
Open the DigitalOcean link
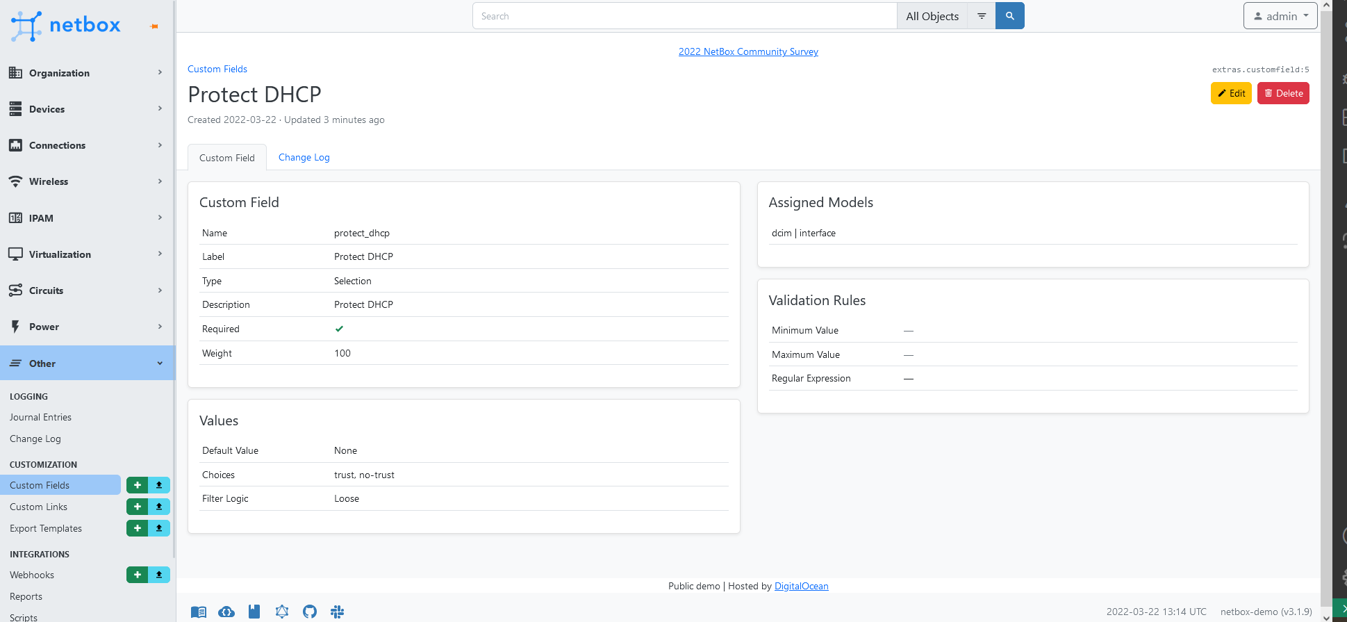pyautogui.click(x=801, y=586)
